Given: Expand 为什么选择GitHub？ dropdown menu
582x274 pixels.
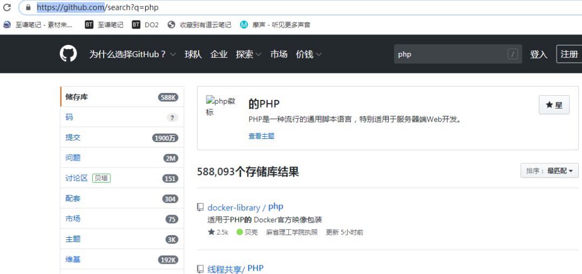Looking at the screenshot, I should click(132, 54).
